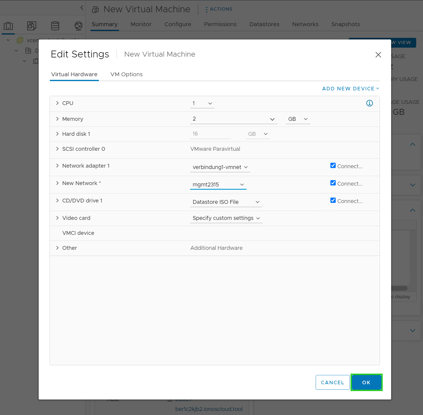Open the Hosts and Clusters inventory icon
Image resolution: width=423 pixels, height=415 pixels.
click(8, 26)
